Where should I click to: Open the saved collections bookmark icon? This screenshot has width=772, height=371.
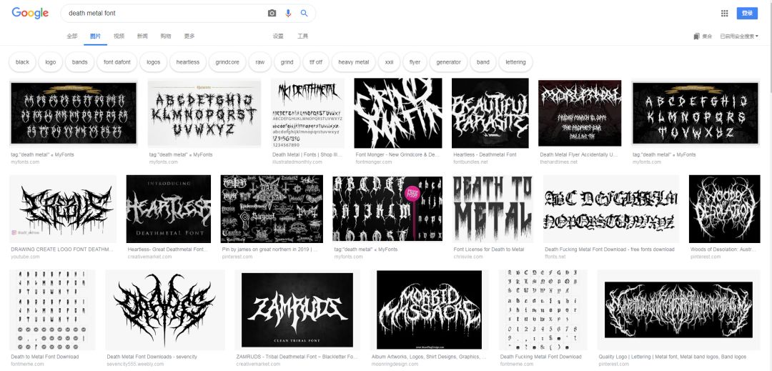(x=696, y=36)
